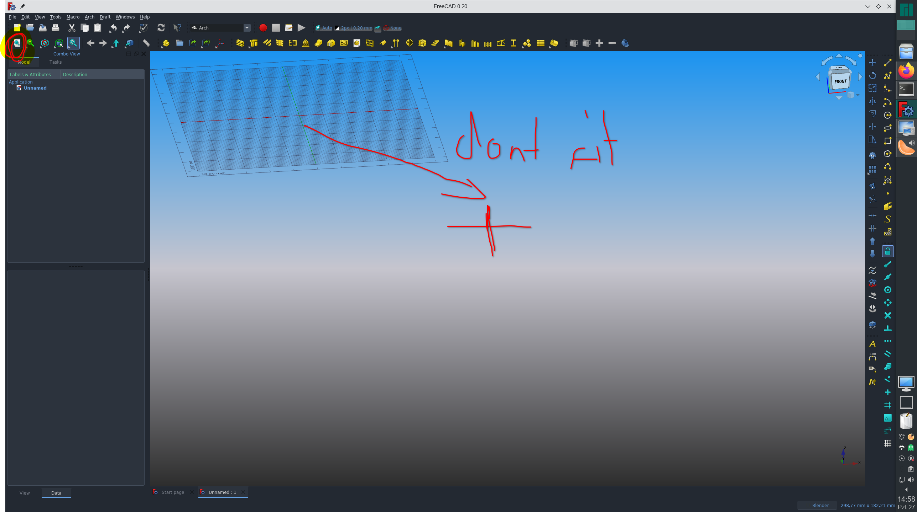Select the Arch Pipe tool
This screenshot has width=917, height=512.
(x=554, y=43)
